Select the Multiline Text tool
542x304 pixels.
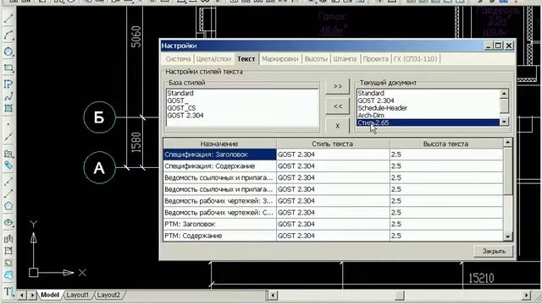click(8, 291)
